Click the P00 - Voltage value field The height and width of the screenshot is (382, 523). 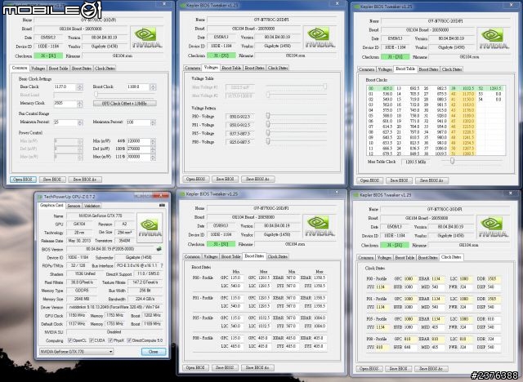[x=239, y=117]
